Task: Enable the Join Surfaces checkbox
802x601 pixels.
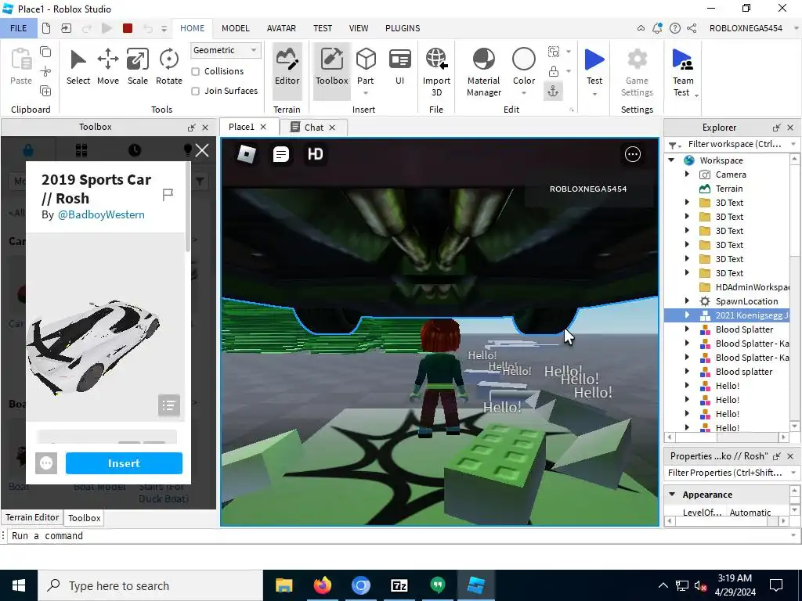Action: pos(195,91)
